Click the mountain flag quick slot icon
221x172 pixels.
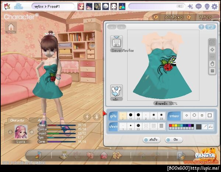(x=122, y=7)
